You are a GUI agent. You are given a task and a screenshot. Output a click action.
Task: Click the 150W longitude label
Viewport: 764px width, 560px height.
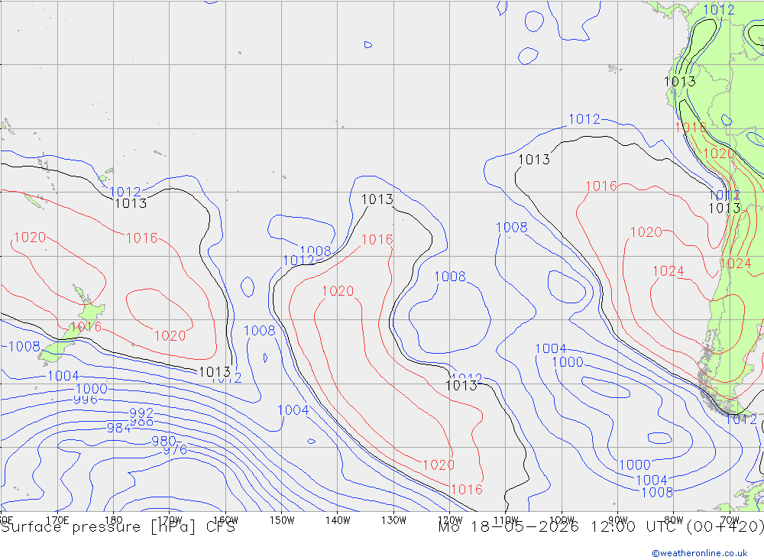tap(282, 520)
